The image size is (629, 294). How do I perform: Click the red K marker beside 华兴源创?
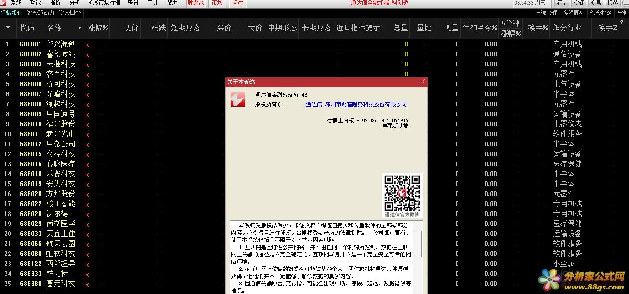coord(87,45)
